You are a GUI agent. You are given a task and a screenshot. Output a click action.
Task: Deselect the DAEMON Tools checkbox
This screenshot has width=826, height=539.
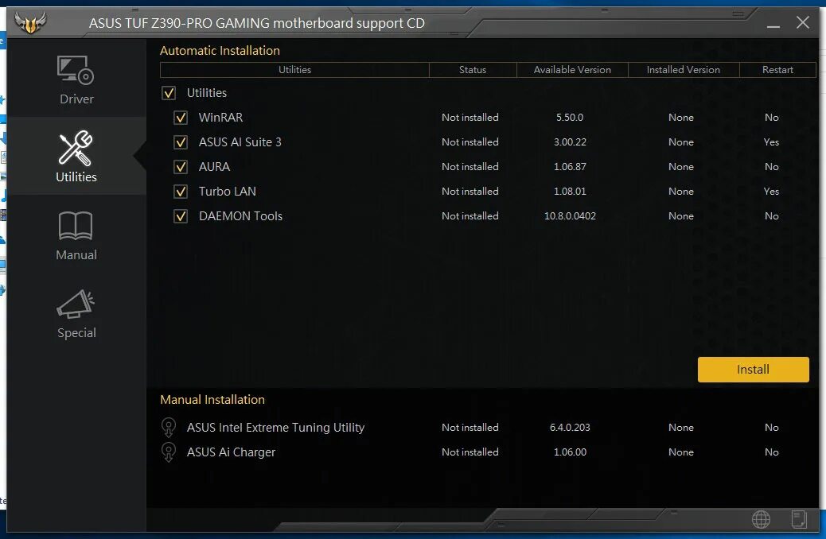181,216
